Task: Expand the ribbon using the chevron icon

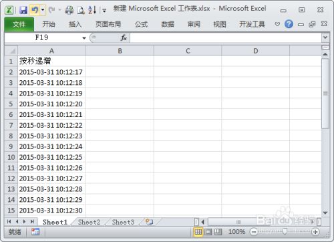Action: click(x=277, y=24)
